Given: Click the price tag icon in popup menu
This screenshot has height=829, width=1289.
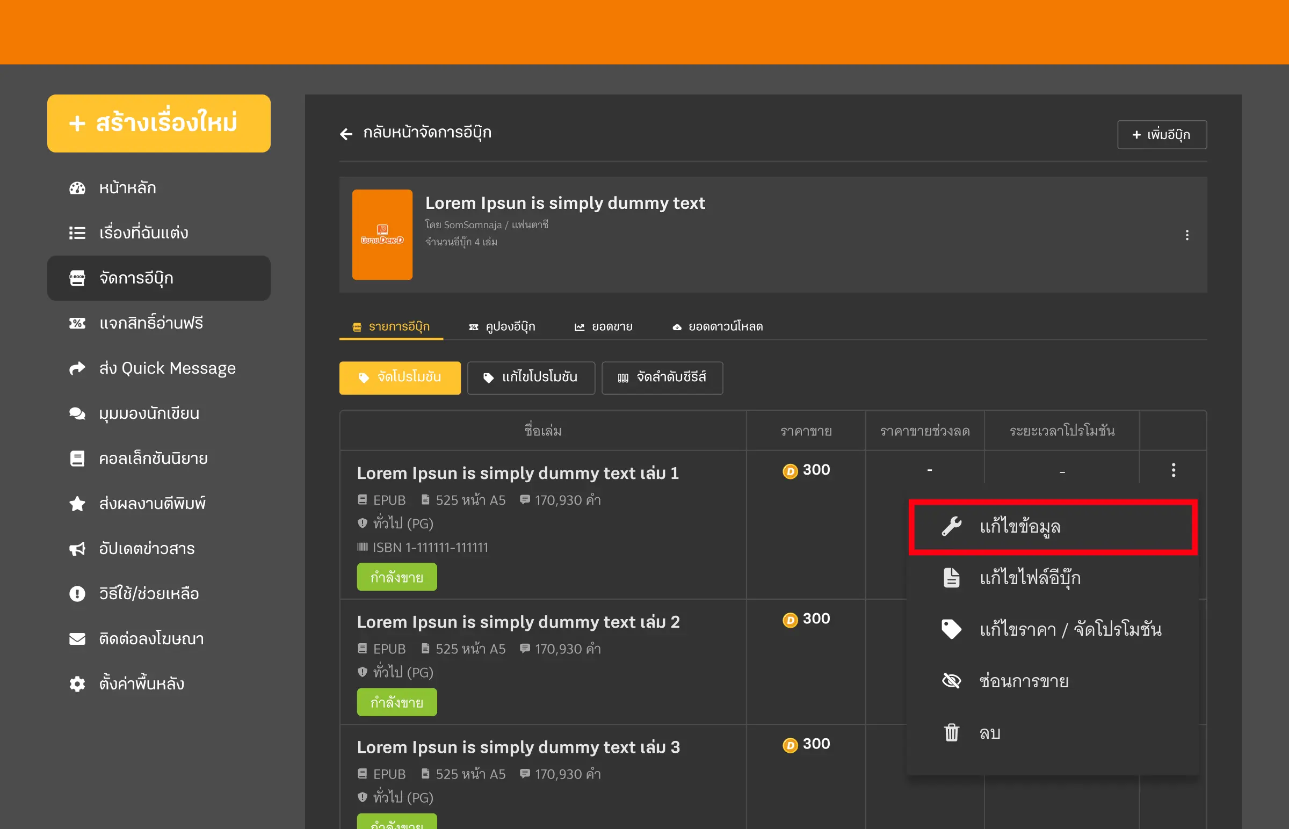Looking at the screenshot, I should pos(951,629).
